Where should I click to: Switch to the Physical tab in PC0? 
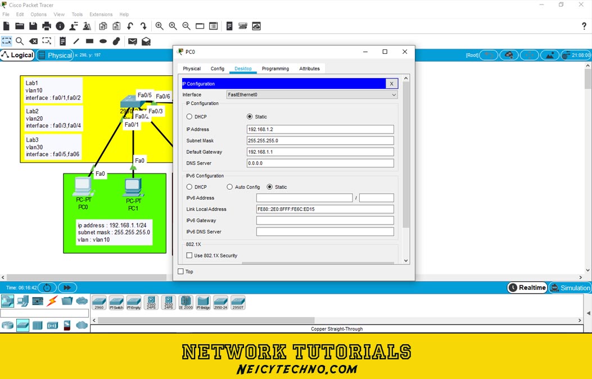click(192, 69)
